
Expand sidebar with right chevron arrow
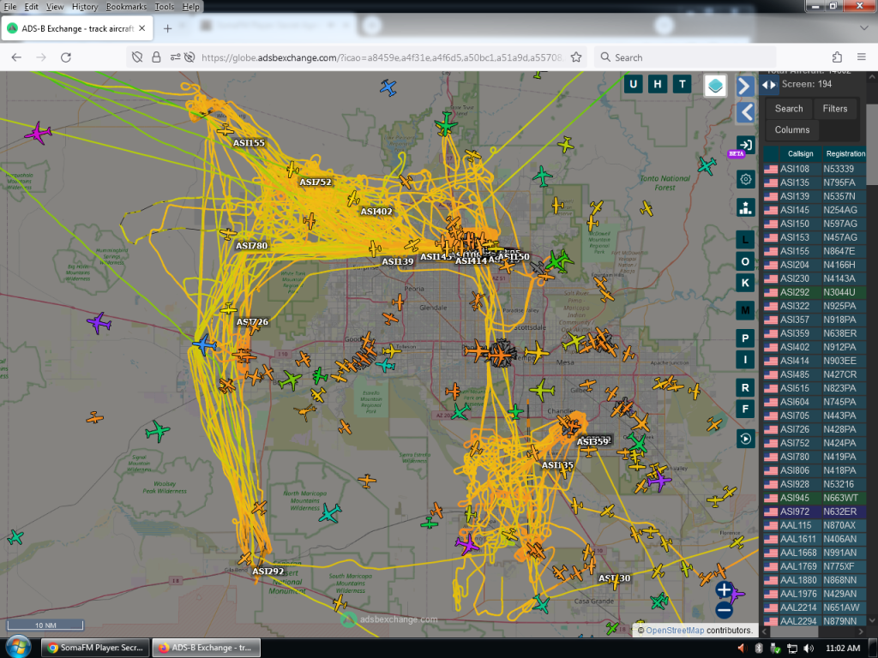(x=745, y=87)
